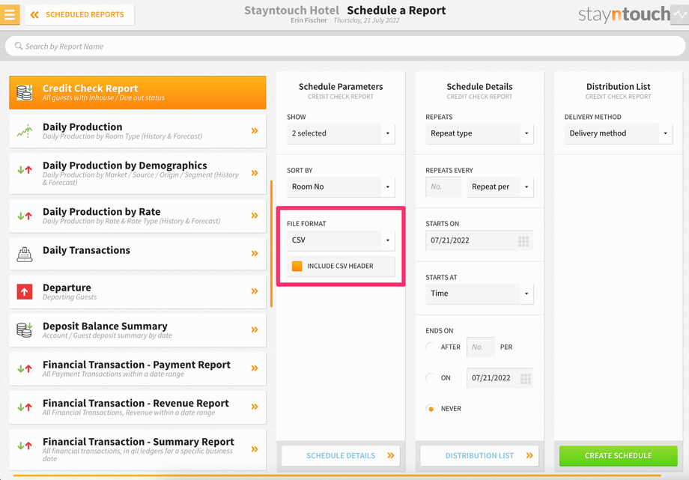The height and width of the screenshot is (480, 689).
Task: Open the File Format CSV dropdown
Action: tap(341, 240)
